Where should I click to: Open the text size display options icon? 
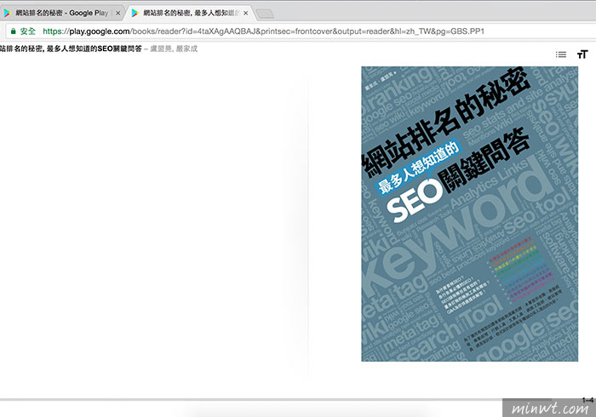pos(582,54)
